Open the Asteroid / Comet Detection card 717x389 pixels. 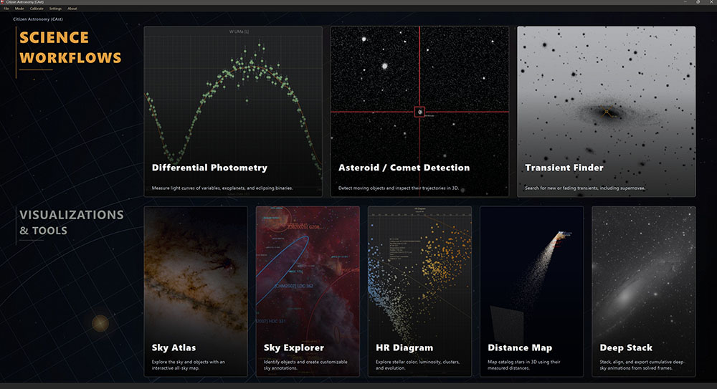pos(419,112)
